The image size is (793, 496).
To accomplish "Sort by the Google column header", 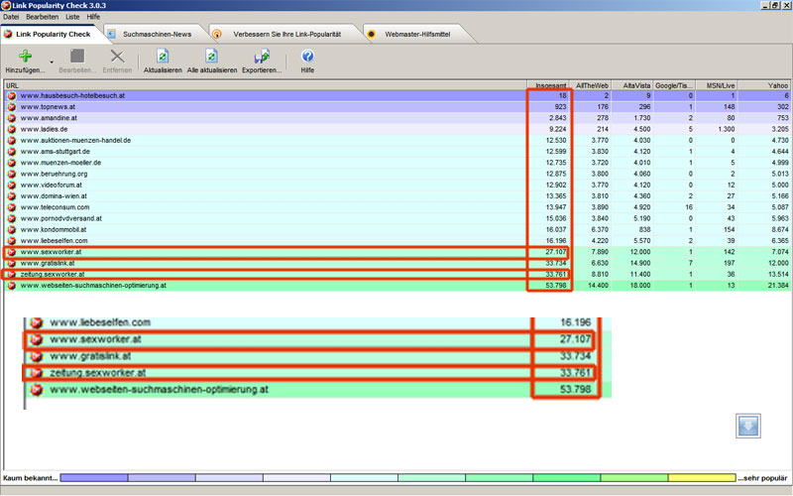I will click(x=674, y=85).
